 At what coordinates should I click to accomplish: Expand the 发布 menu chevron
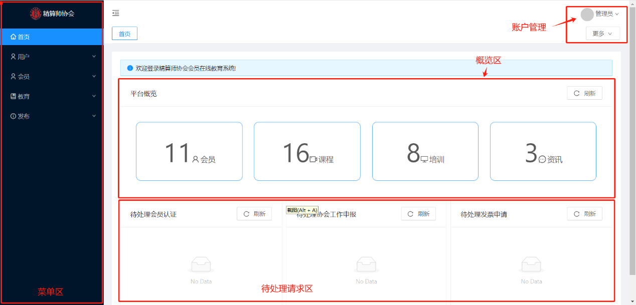(94, 116)
